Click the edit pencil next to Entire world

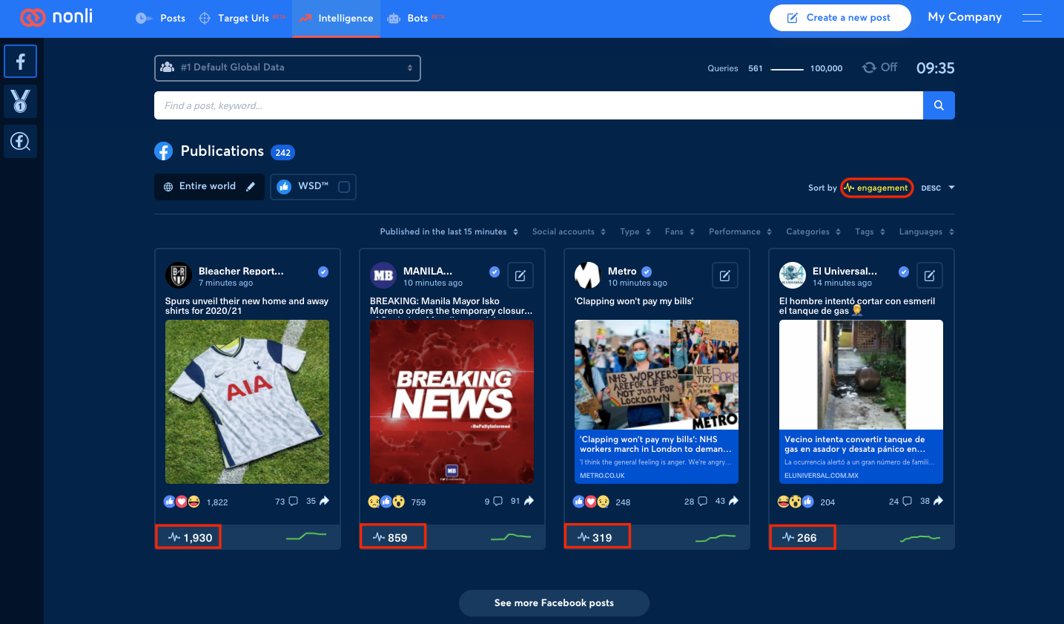pyautogui.click(x=251, y=187)
